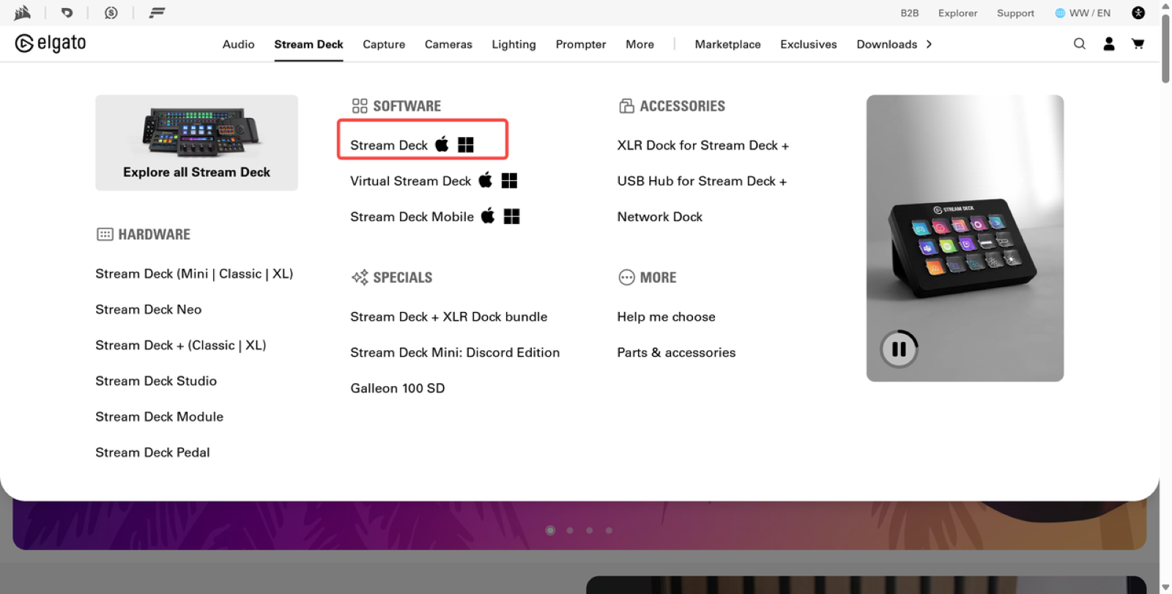
Task: Open the More navigation menu
Action: pyautogui.click(x=639, y=44)
